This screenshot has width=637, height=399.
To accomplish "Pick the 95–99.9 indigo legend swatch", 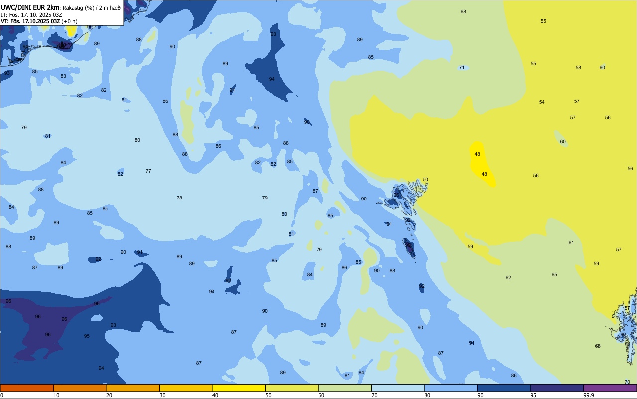I will pyautogui.click(x=557, y=388).
